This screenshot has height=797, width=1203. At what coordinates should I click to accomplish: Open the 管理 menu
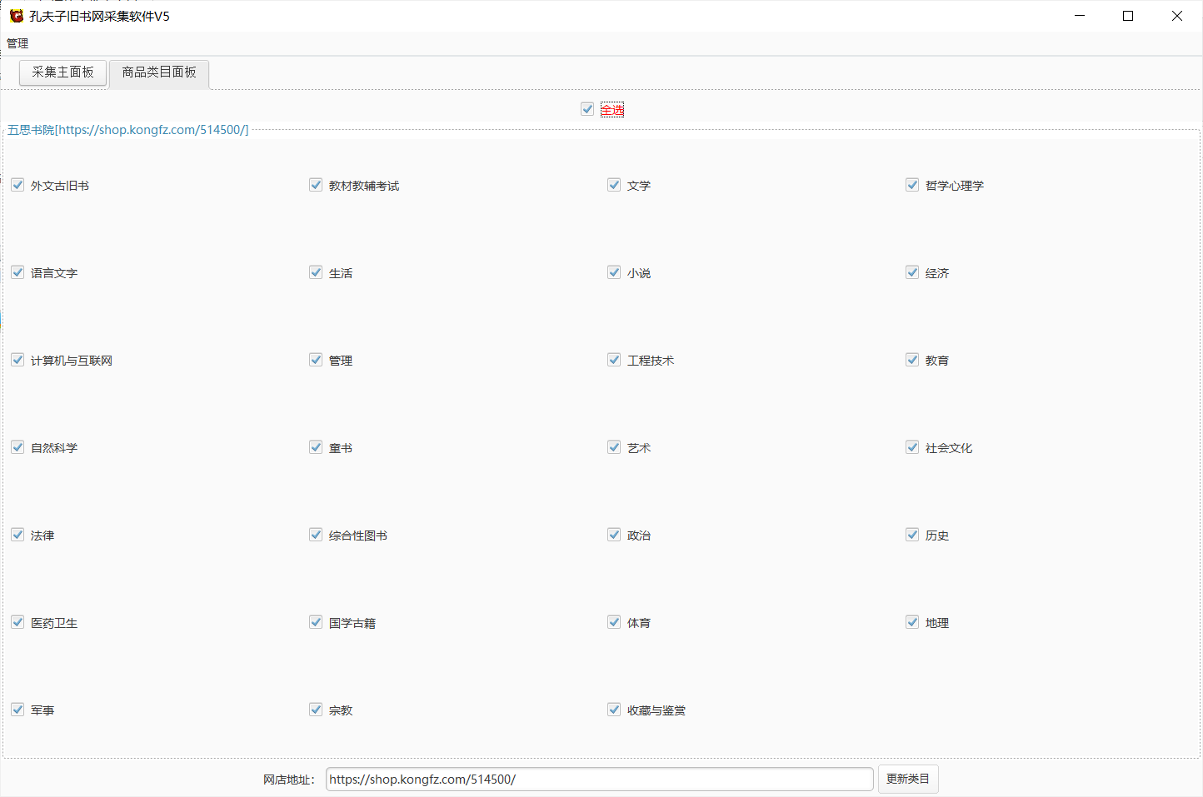pos(17,43)
